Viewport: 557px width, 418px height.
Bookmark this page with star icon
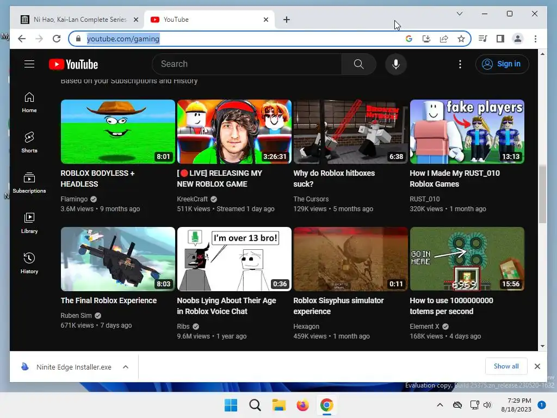tap(461, 39)
